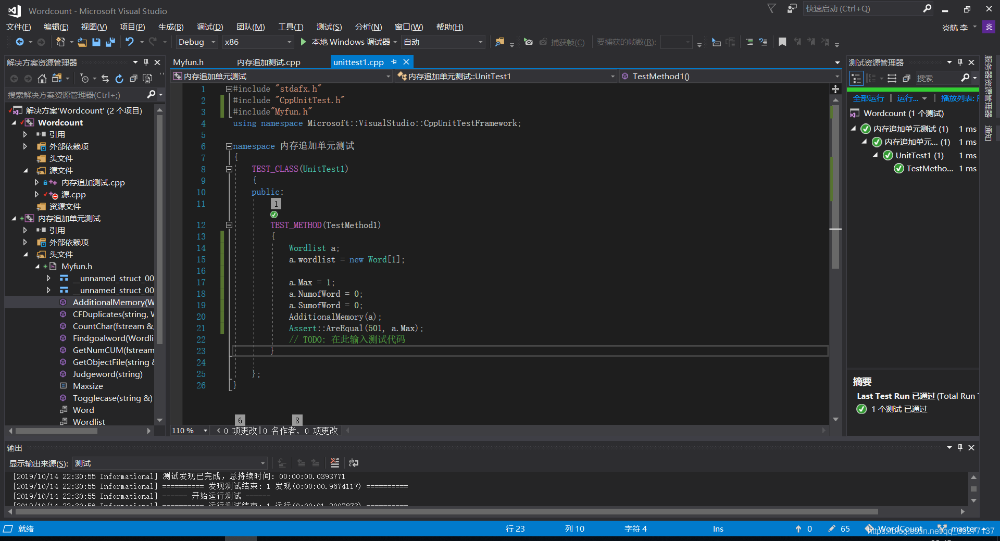Switch to the 内存追加测试.cpp tab

click(x=269, y=62)
